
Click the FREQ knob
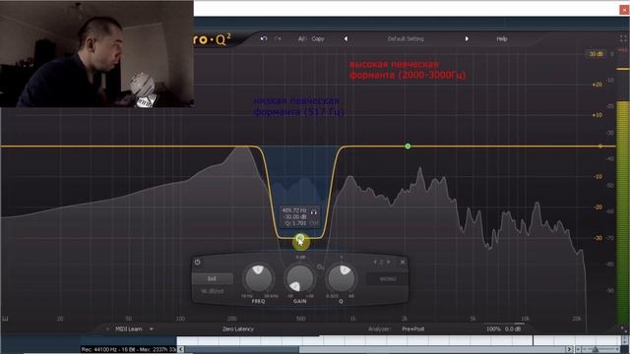tap(258, 278)
